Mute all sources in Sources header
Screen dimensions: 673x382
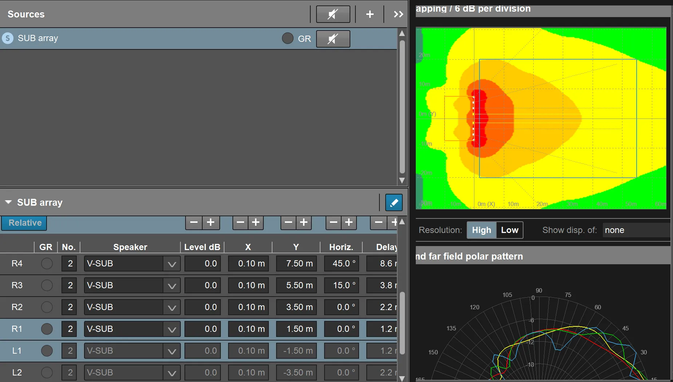pyautogui.click(x=333, y=14)
